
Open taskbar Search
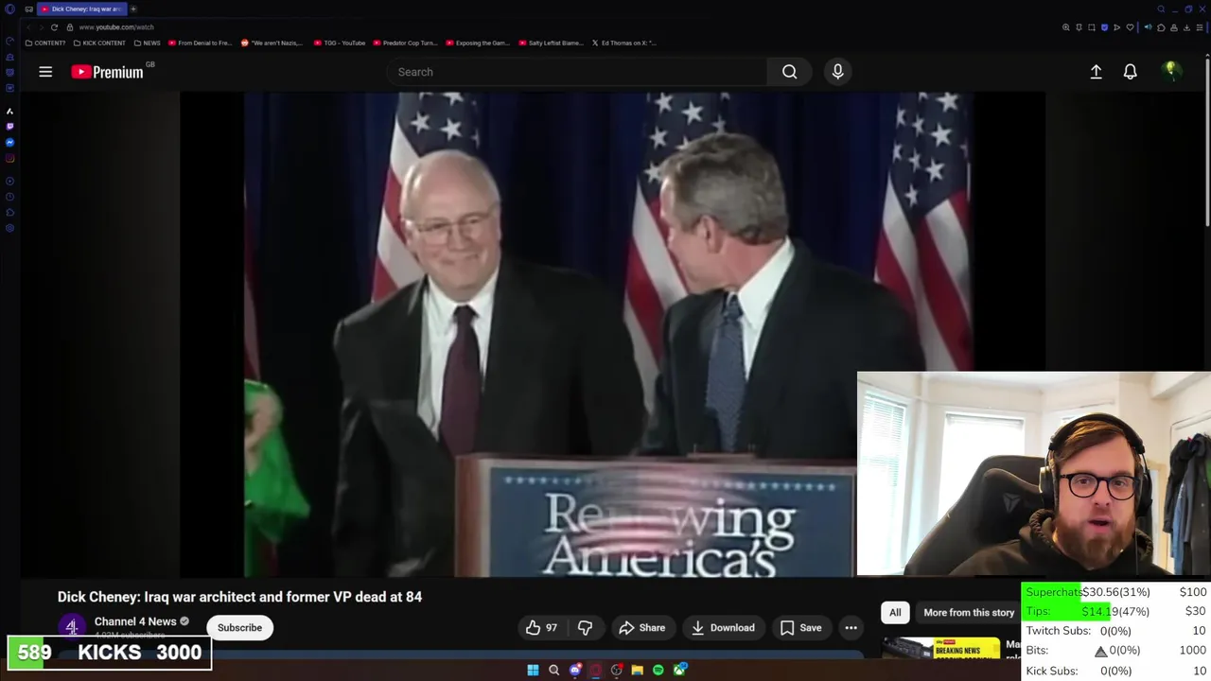[x=553, y=670]
